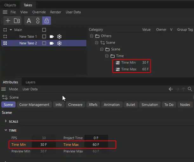
Task: Toggle the Auto Take 'A' icon
Action: click(29, 21)
